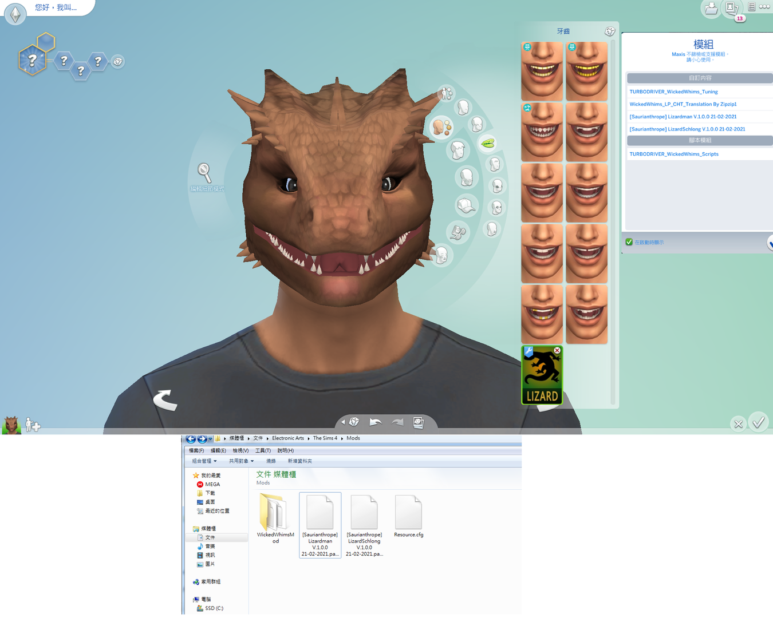The height and width of the screenshot is (618, 773).
Task: Undo the last change in Create a Sim
Action: click(x=376, y=422)
